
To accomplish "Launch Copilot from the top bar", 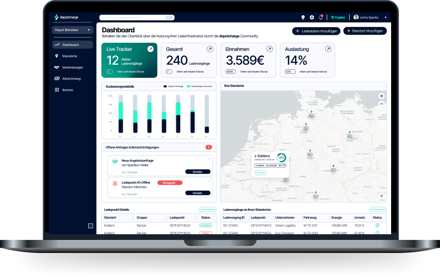I will [338, 17].
